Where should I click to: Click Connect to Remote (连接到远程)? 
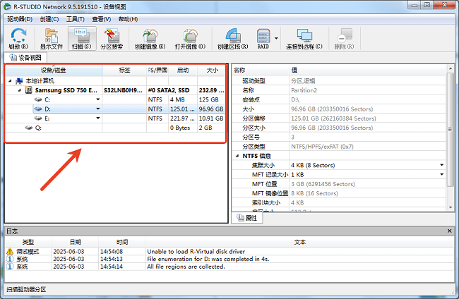click(304, 39)
